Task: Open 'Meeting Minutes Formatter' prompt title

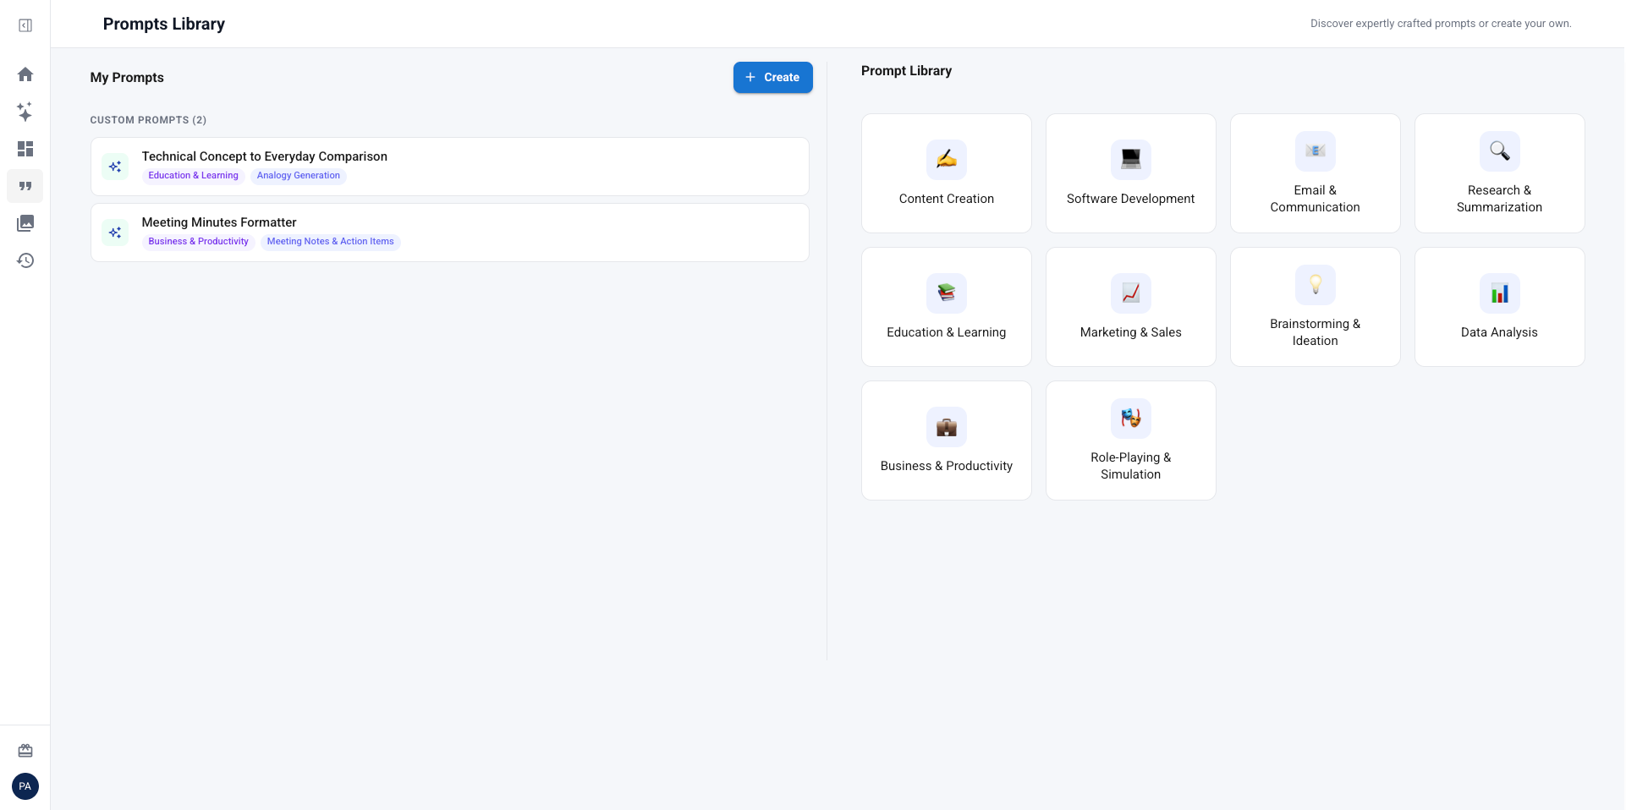Action: (x=219, y=222)
